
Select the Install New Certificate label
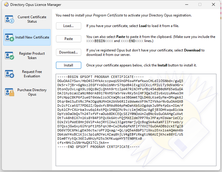(32, 37)
